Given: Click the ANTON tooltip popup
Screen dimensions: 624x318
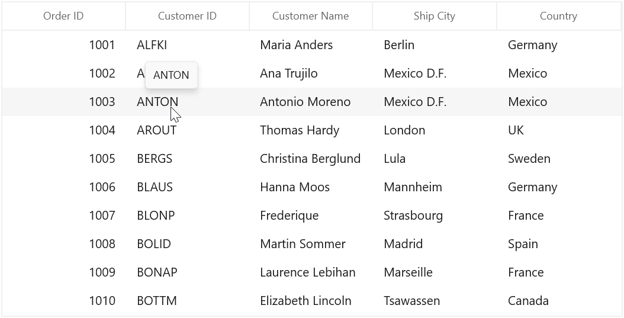Looking at the screenshot, I should (x=172, y=75).
